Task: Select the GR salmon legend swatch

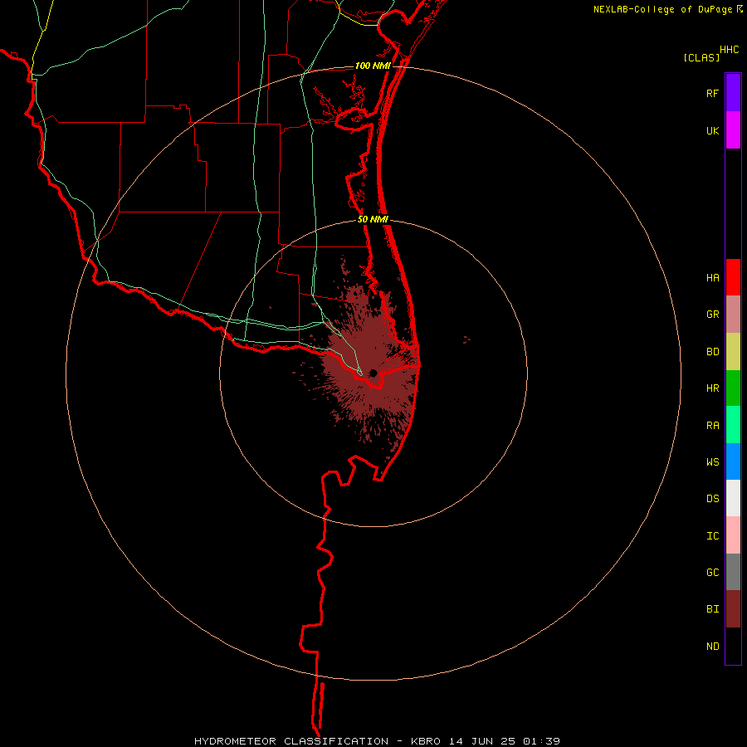Action: click(x=733, y=315)
